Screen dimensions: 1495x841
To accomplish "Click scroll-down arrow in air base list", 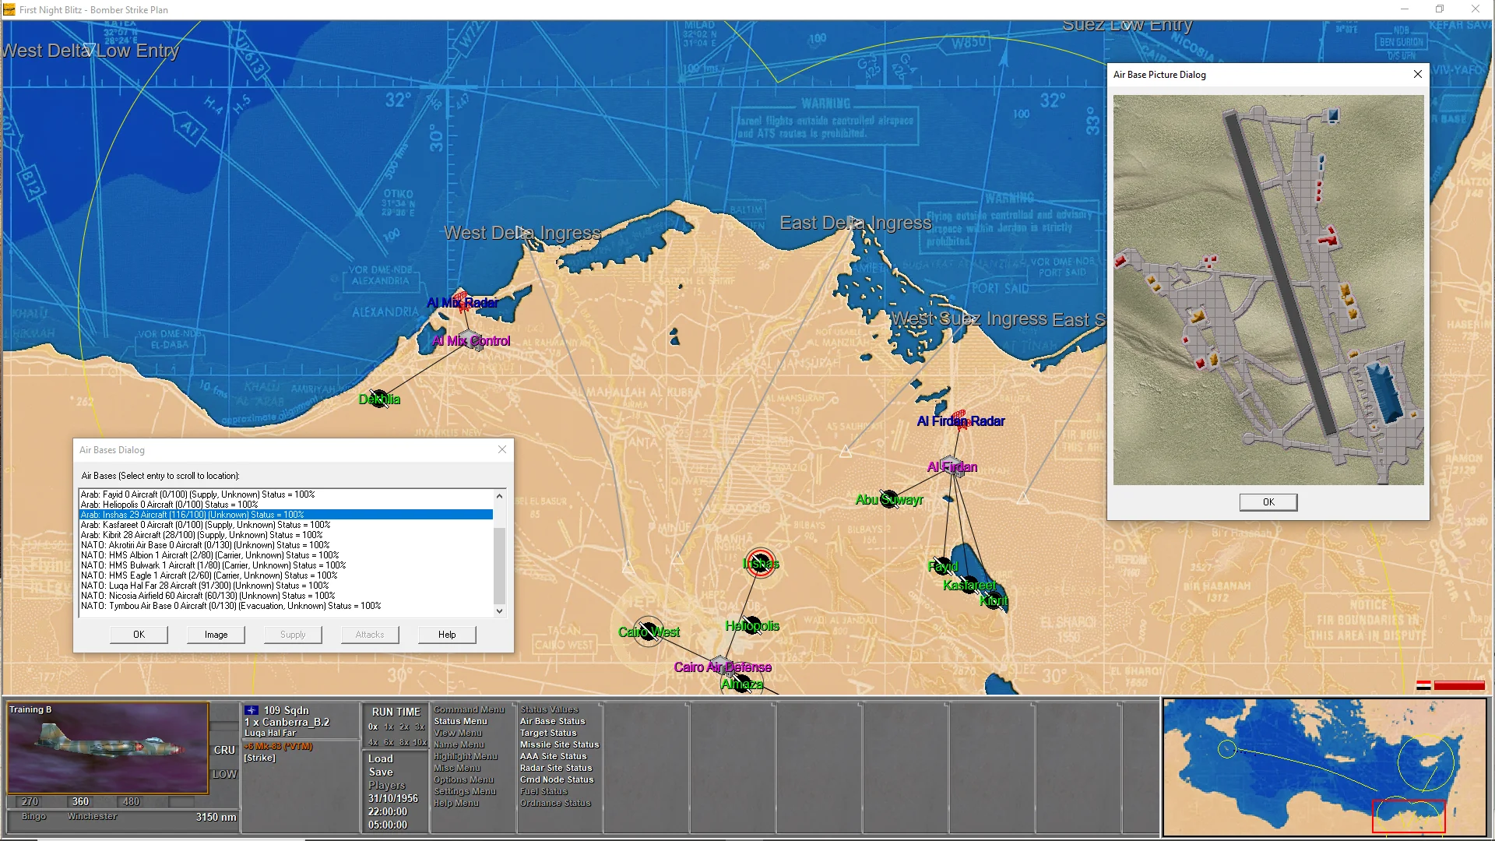I will pyautogui.click(x=500, y=611).
